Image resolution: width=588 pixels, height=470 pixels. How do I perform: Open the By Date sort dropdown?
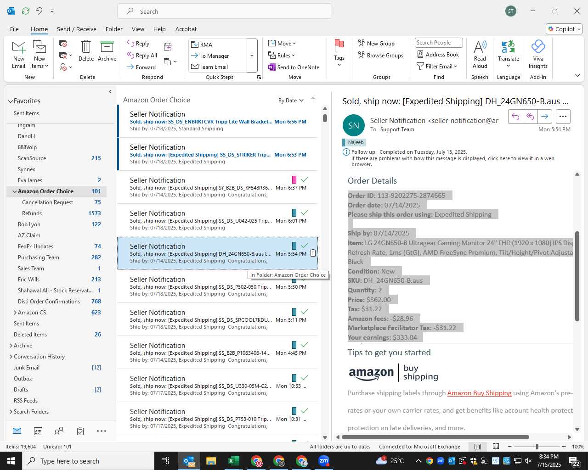click(x=291, y=101)
